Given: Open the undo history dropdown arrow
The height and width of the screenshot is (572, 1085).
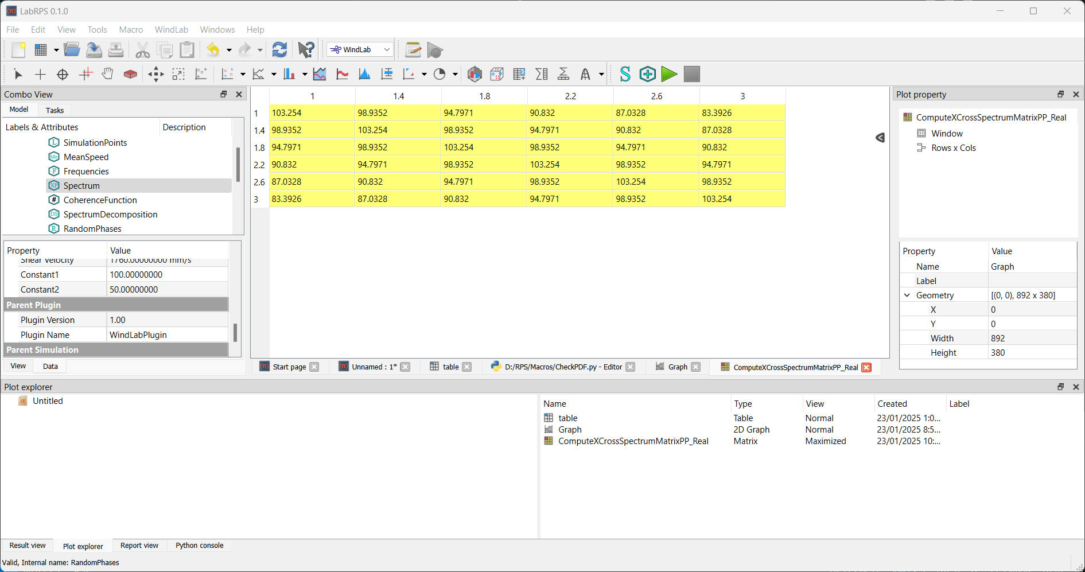Looking at the screenshot, I should [x=229, y=50].
